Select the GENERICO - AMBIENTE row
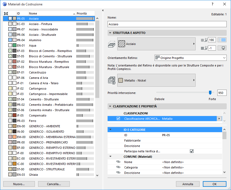This screenshot has width=231, height=190. 49,126
